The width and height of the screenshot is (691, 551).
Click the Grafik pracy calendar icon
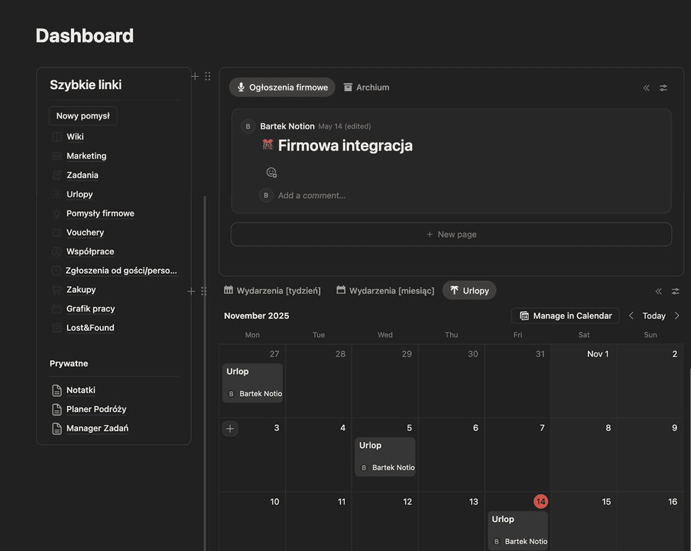[x=57, y=309]
